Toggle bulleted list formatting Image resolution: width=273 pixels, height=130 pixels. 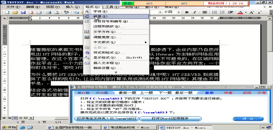[x=222, y=12]
